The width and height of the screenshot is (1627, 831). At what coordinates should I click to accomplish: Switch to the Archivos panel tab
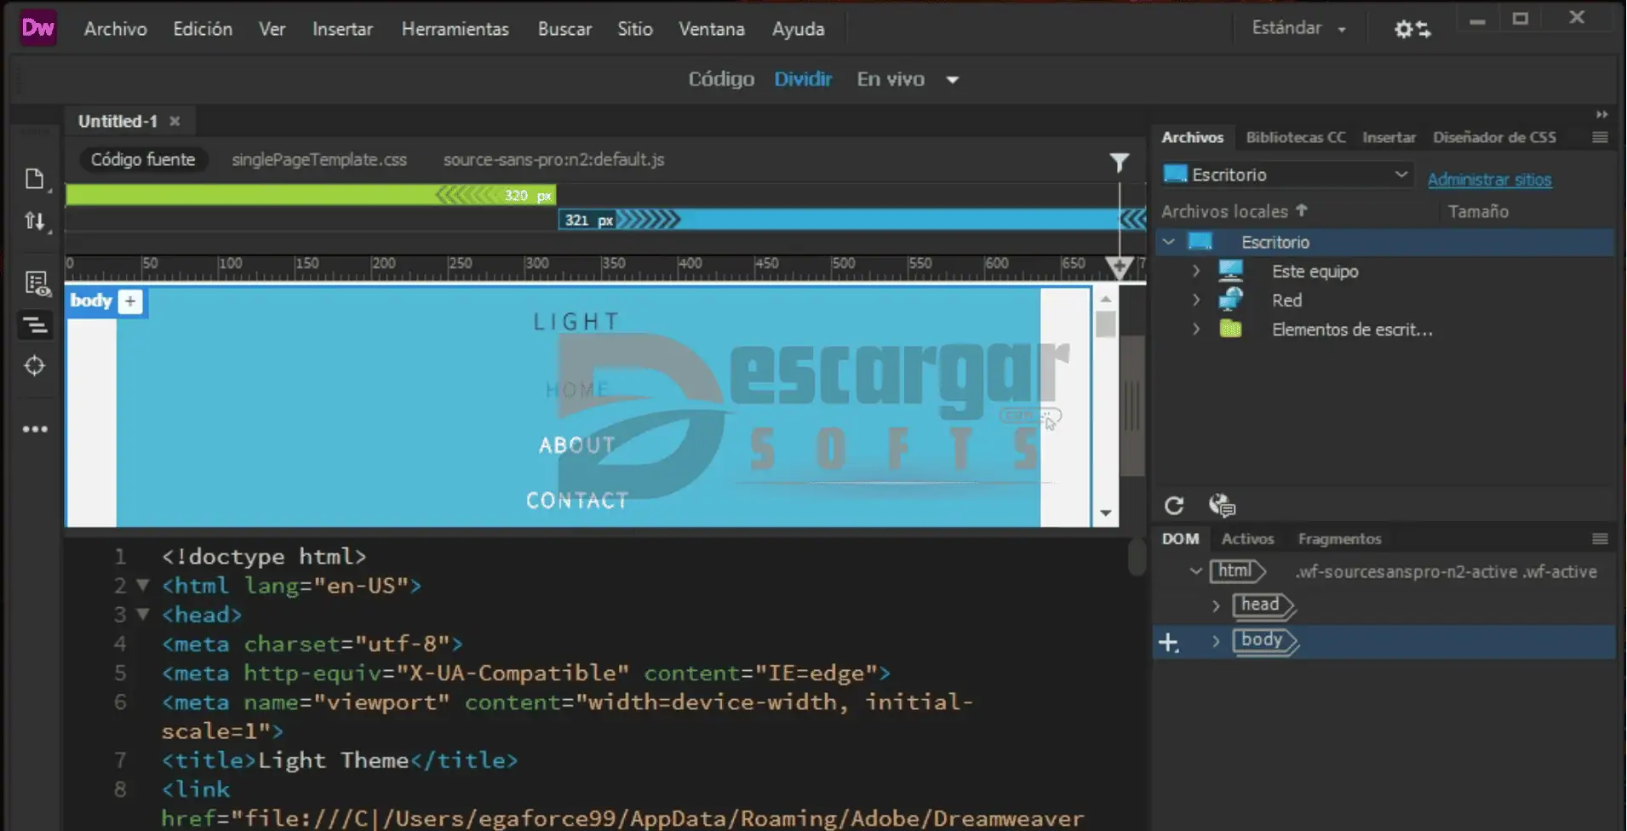(1192, 137)
